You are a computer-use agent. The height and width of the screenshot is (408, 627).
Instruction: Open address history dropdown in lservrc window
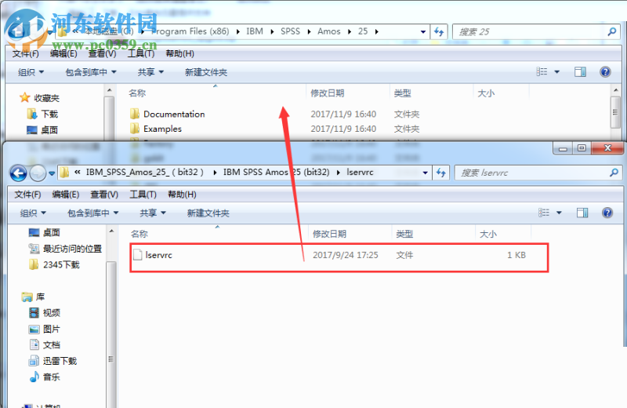coord(425,173)
